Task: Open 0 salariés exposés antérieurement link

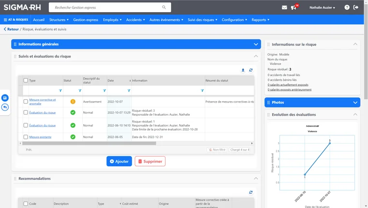Action: 290,89
